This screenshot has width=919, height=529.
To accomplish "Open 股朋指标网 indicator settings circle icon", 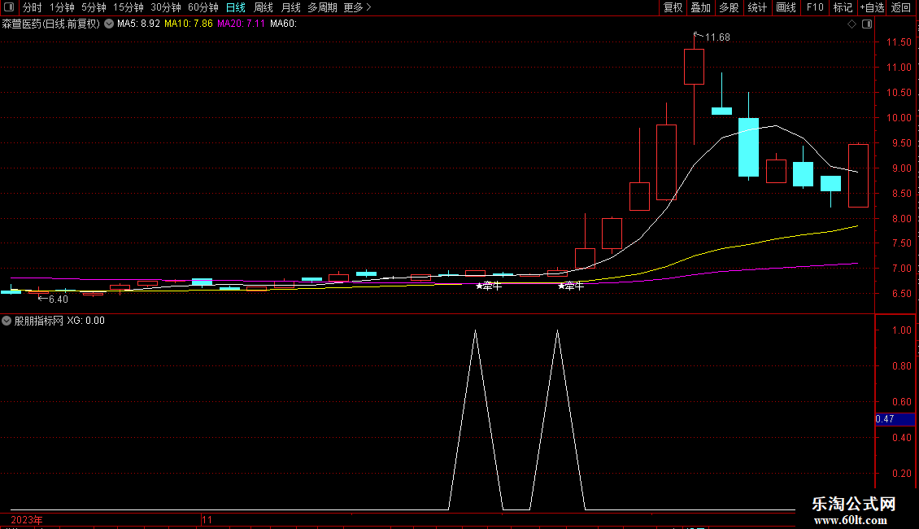I will coord(7,321).
